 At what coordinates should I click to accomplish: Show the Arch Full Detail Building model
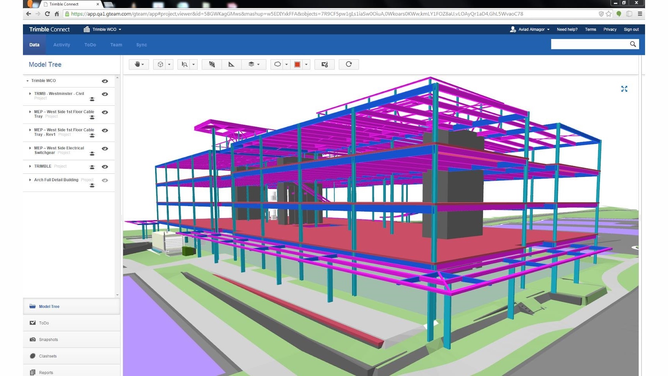coord(105,180)
